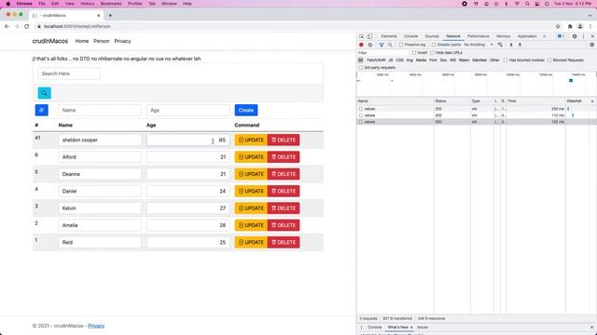Toggle the network filter funnel icon
This screenshot has height=335, width=597.
point(382,45)
